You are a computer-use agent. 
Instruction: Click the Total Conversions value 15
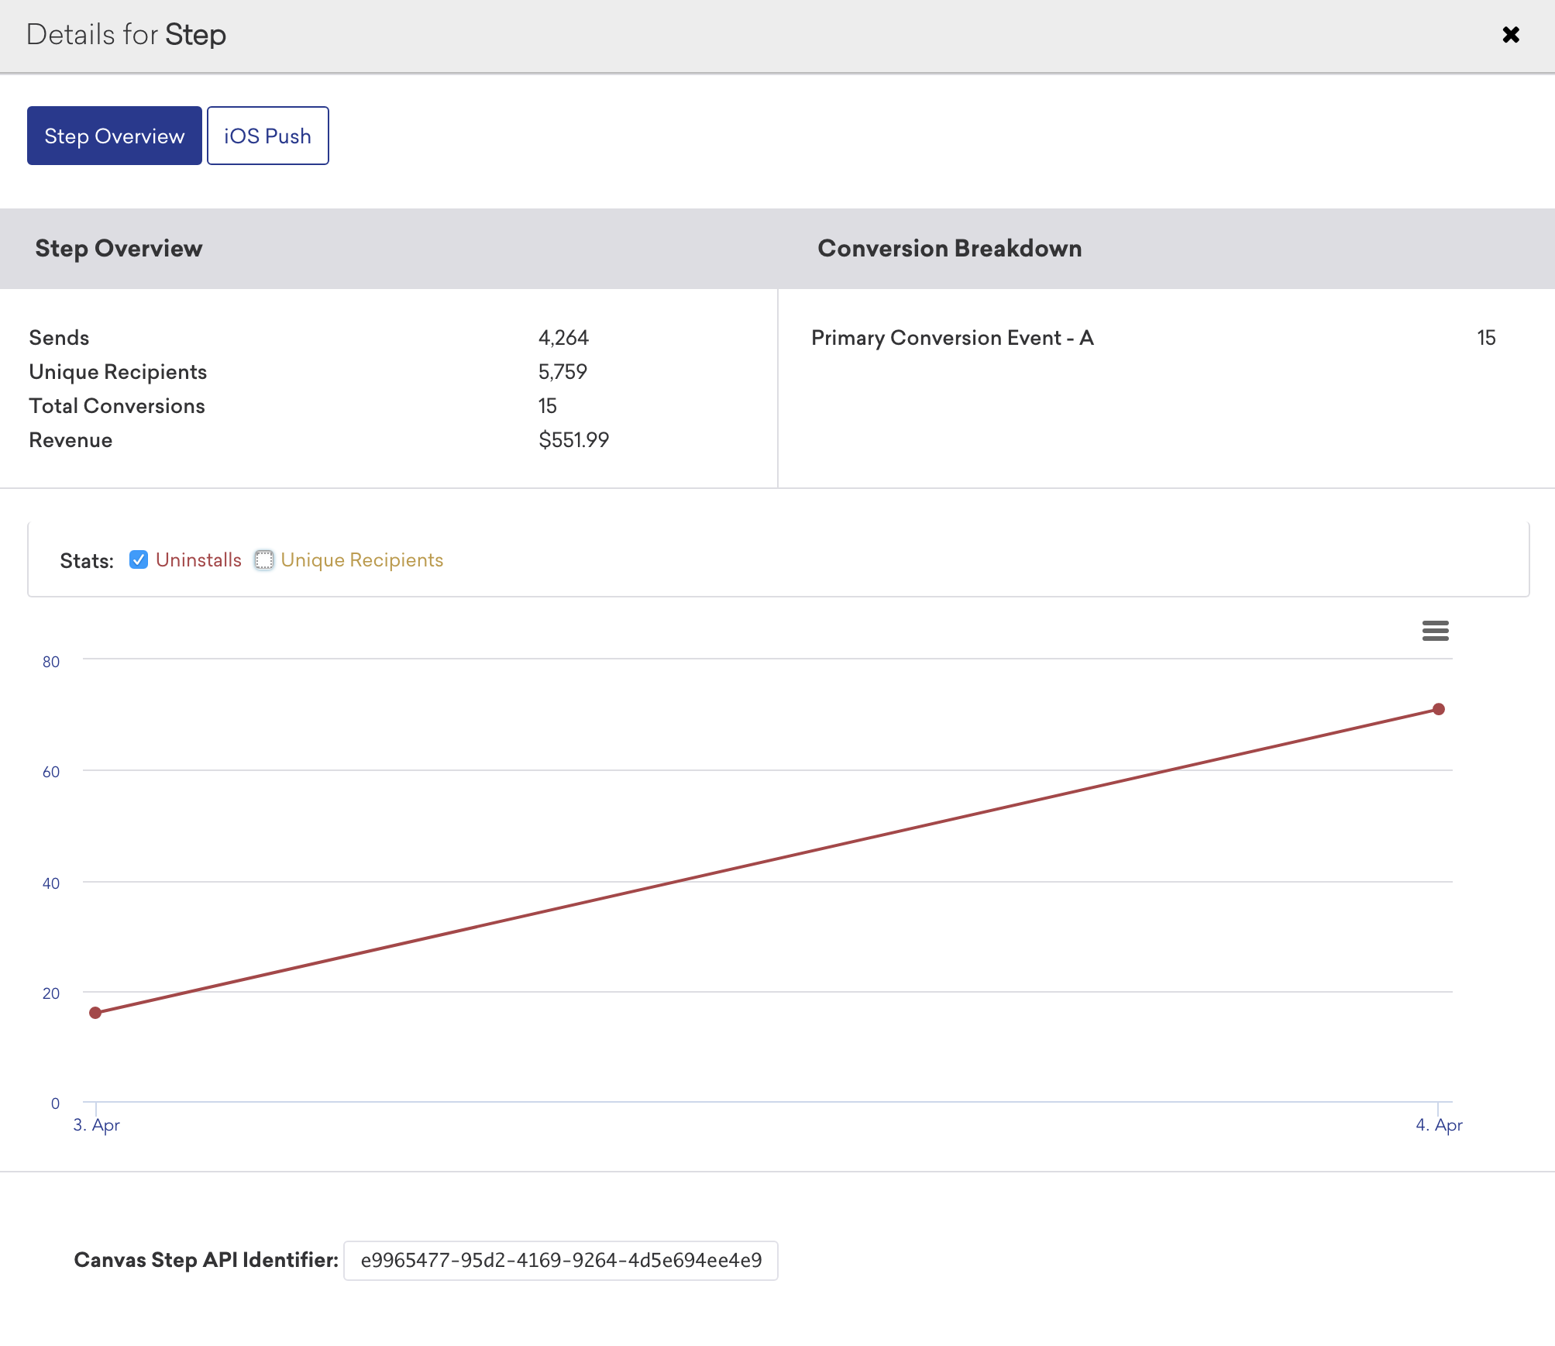pyautogui.click(x=548, y=406)
